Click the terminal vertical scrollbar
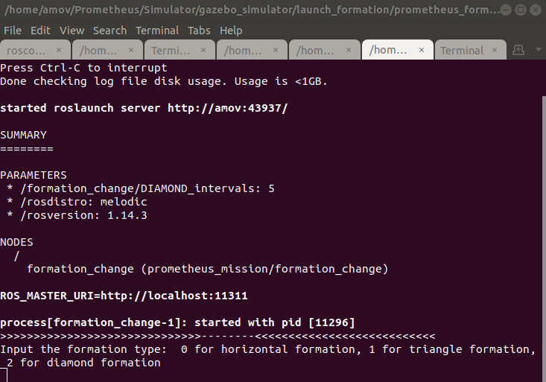The width and height of the screenshot is (546, 382). (544, 239)
